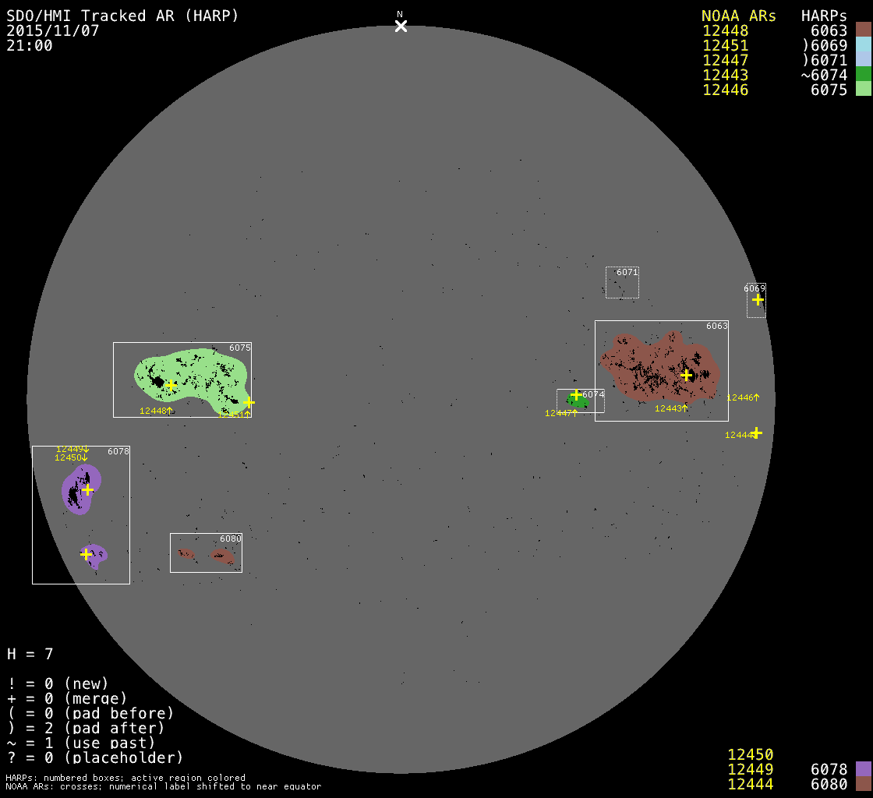Click yellow cross in brown 6063 region
The image size is (873, 798).
(686, 375)
